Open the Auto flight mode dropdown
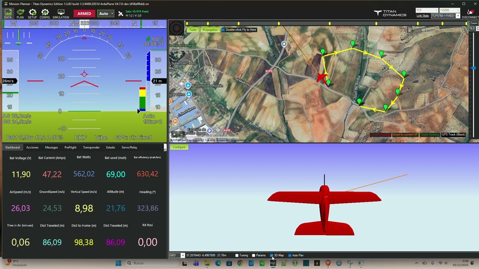479x269 pixels. pos(106,13)
